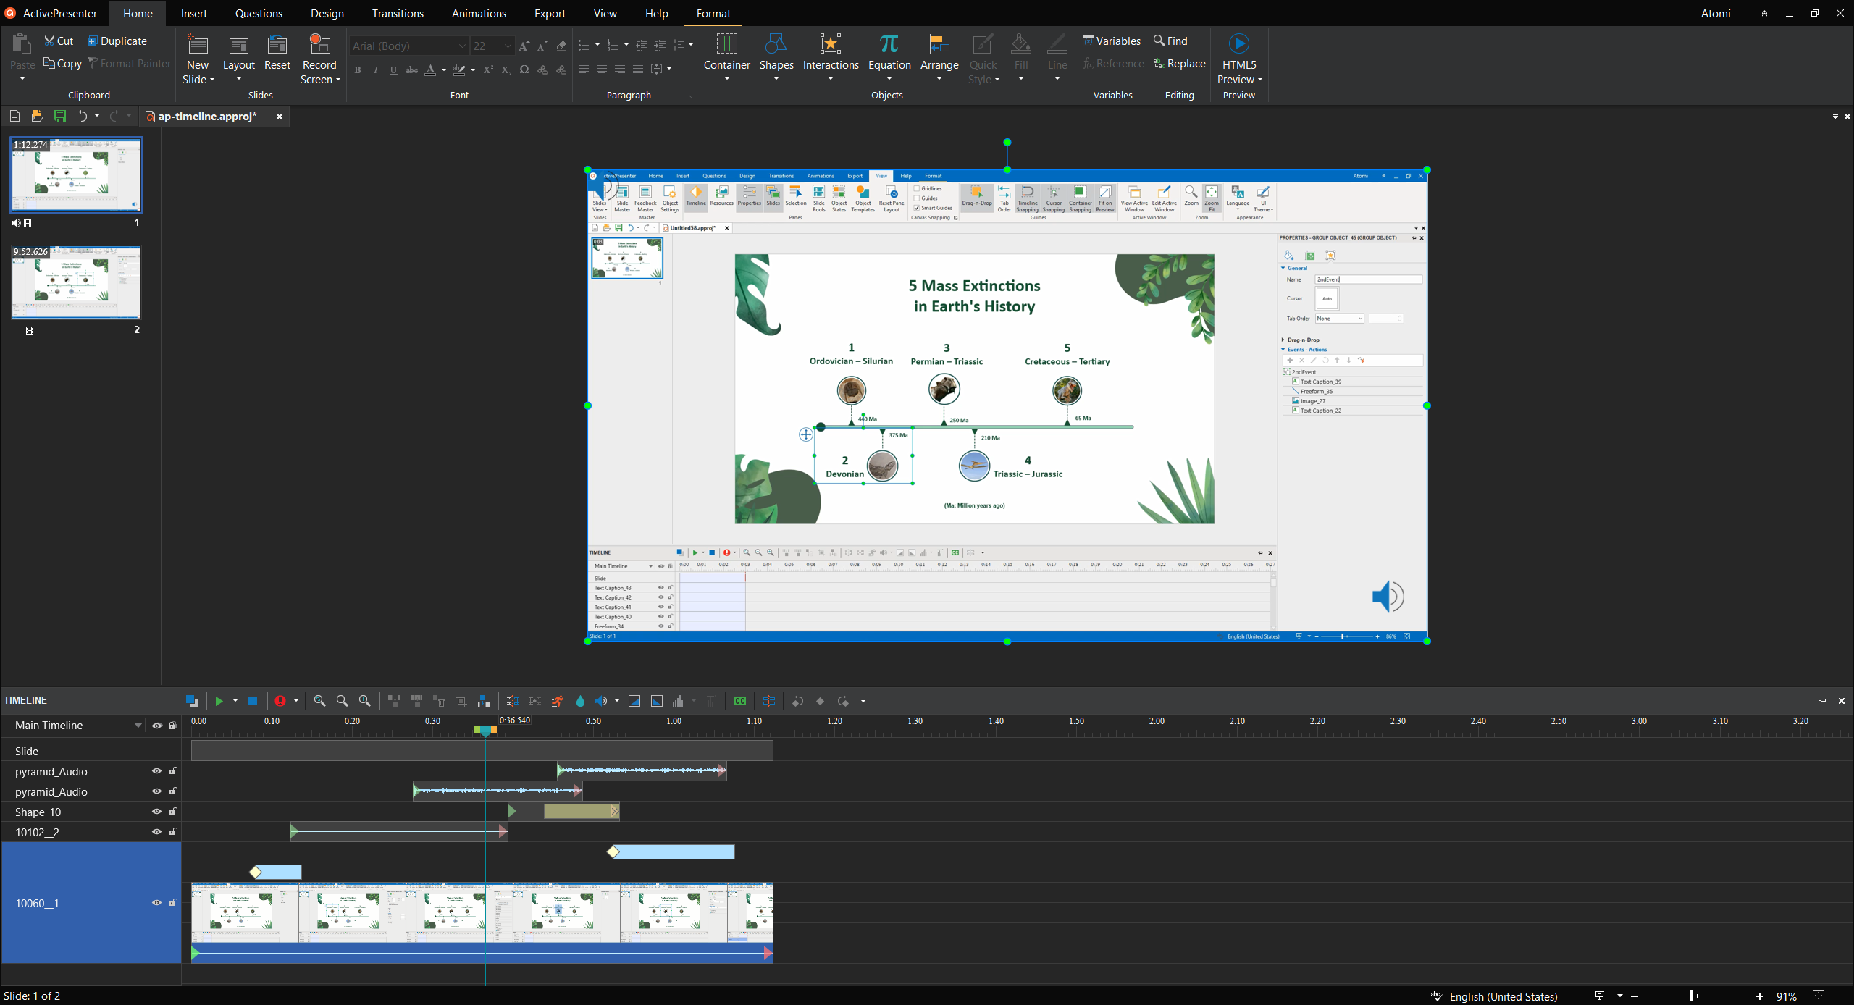Viewport: 1854px width, 1005px height.
Task: Open the Variables dialog
Action: pos(1112,41)
